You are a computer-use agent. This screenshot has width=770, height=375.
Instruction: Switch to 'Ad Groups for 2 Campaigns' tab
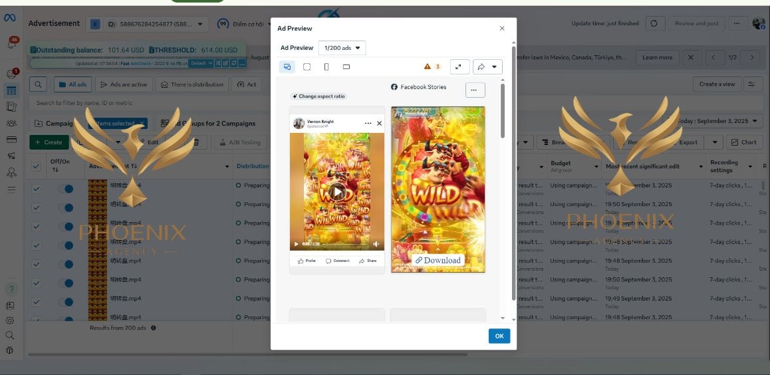(207, 124)
